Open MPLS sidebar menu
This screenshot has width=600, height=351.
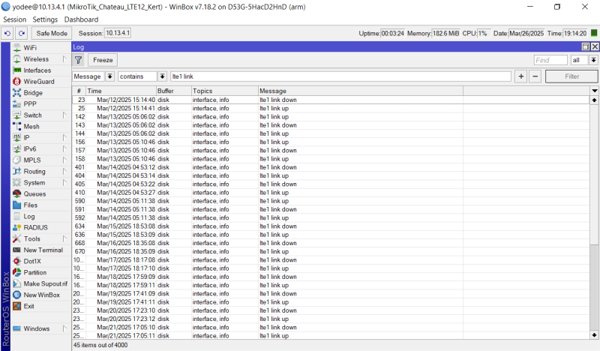click(32, 160)
